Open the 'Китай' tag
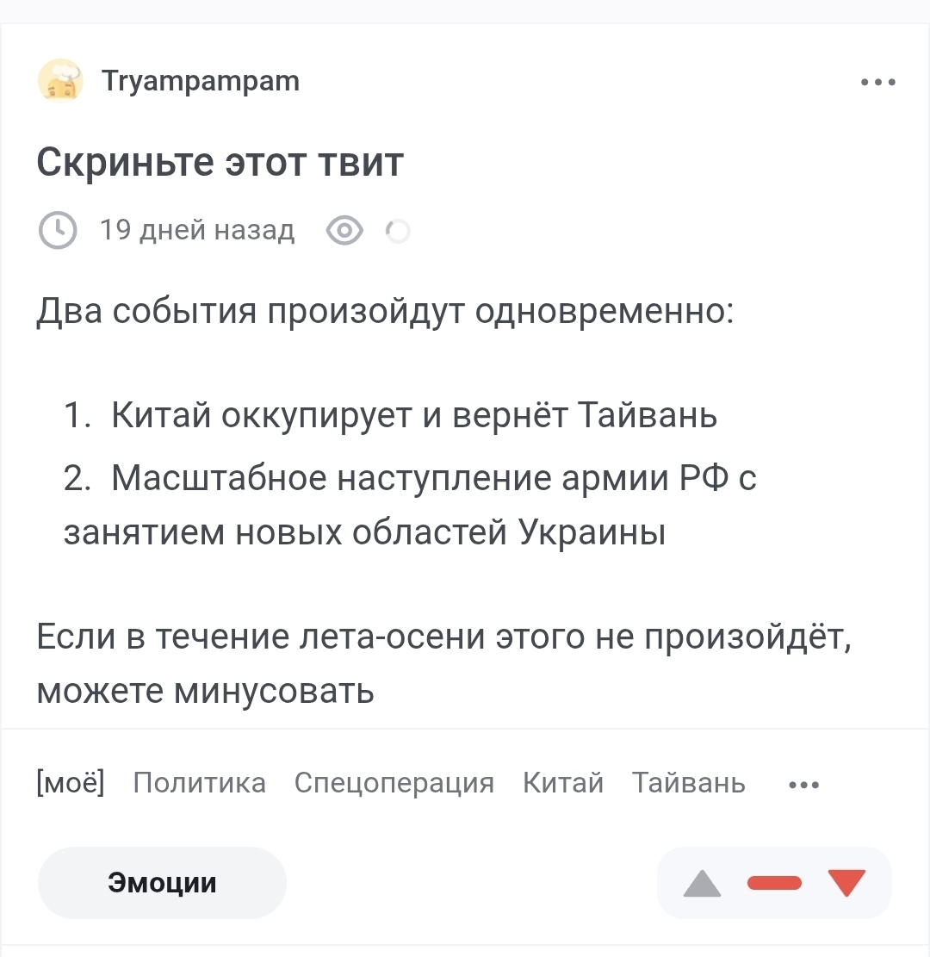930x957 pixels. [563, 782]
